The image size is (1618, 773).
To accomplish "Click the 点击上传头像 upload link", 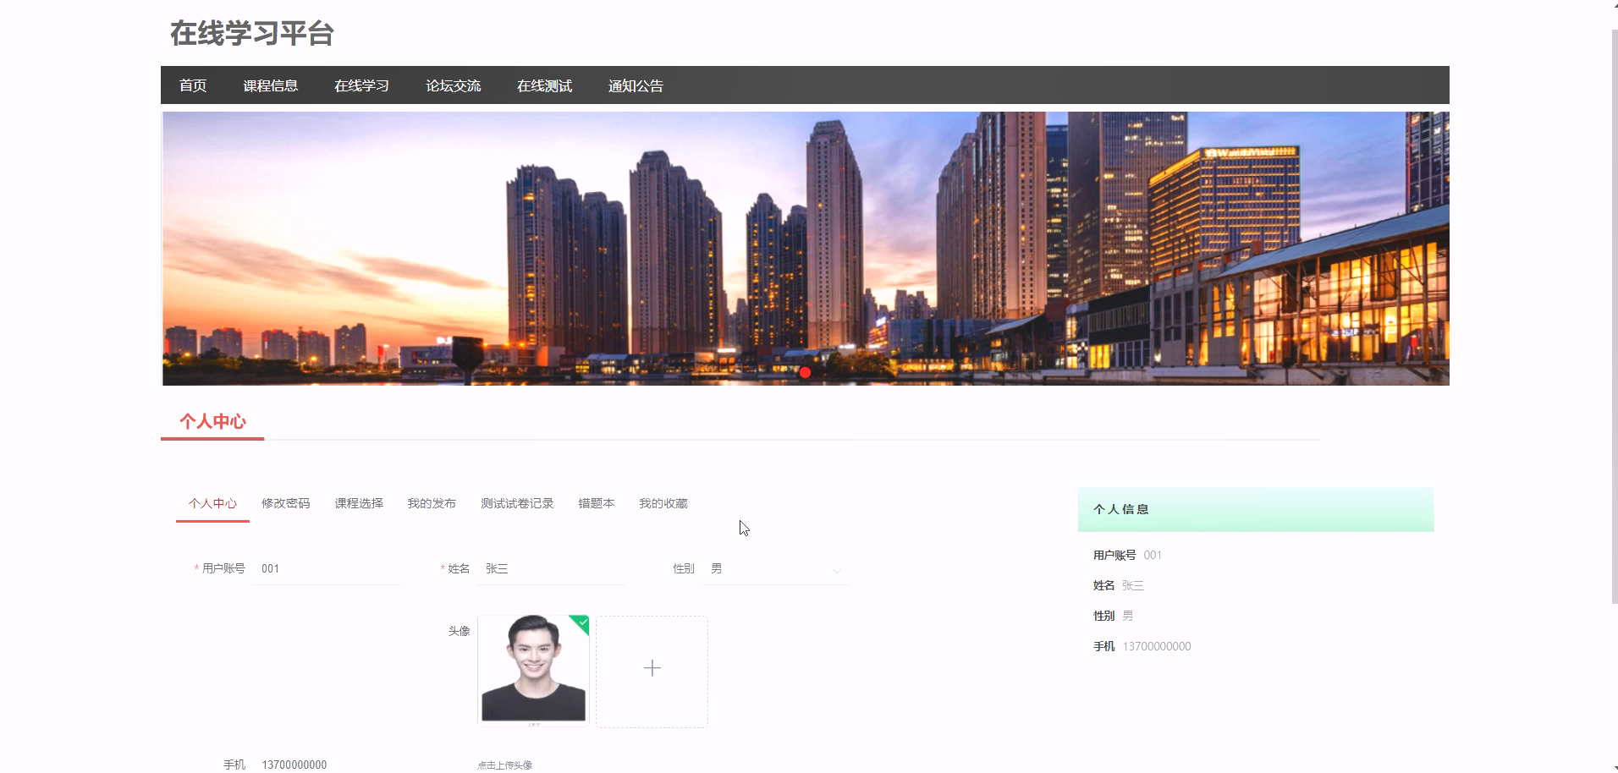I will (505, 764).
